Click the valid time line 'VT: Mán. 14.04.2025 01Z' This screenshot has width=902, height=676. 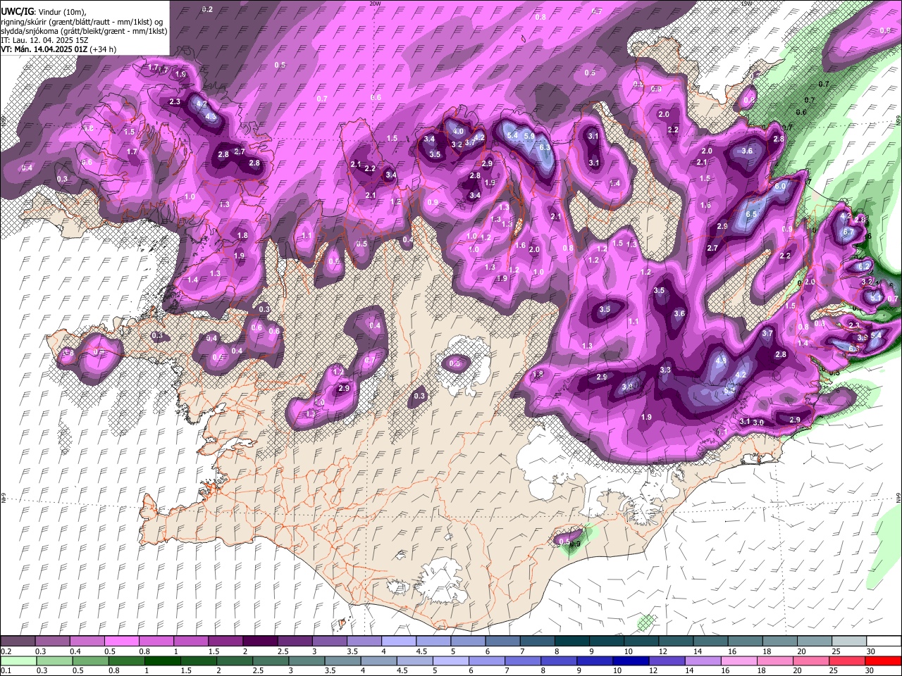pyautogui.click(x=44, y=49)
